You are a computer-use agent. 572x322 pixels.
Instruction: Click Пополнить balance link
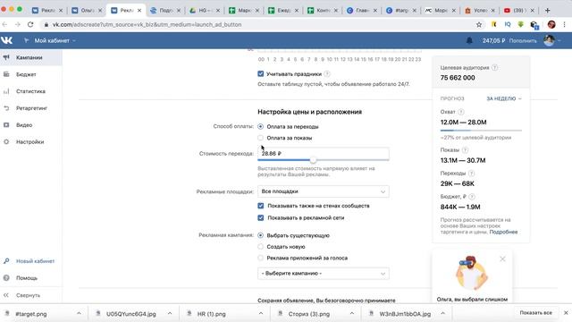click(523, 40)
